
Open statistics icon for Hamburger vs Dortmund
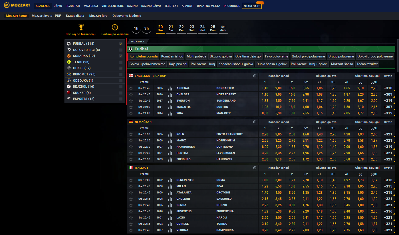click(x=170, y=147)
